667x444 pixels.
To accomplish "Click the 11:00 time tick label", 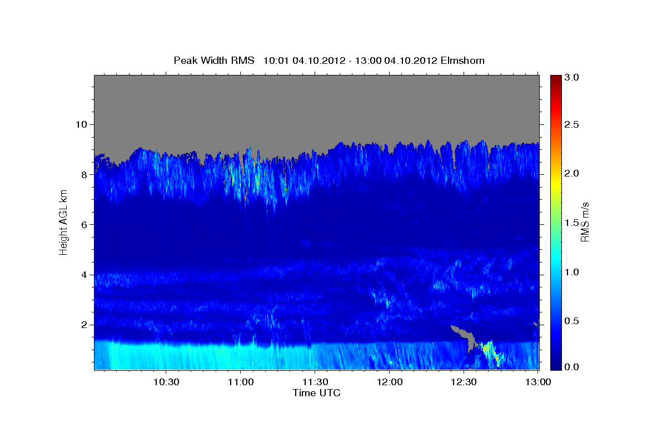I will pyautogui.click(x=240, y=382).
